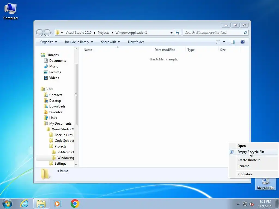Click navigation pane scroll down arrow
279x209 pixels.
[76, 164]
